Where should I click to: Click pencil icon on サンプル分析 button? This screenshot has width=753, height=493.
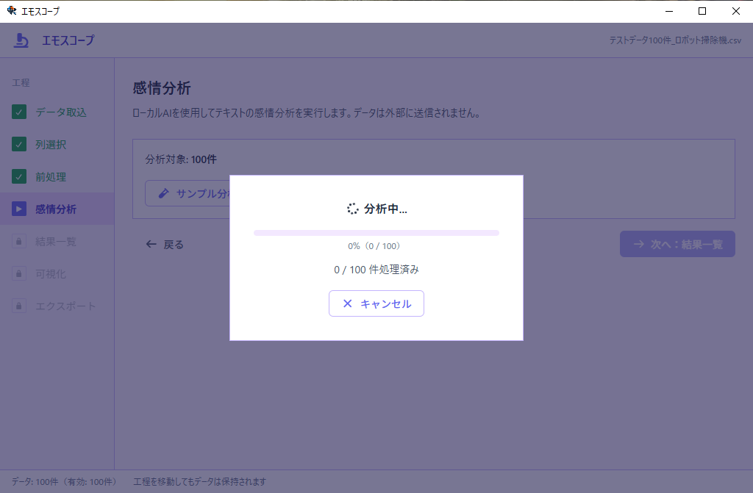coord(164,193)
